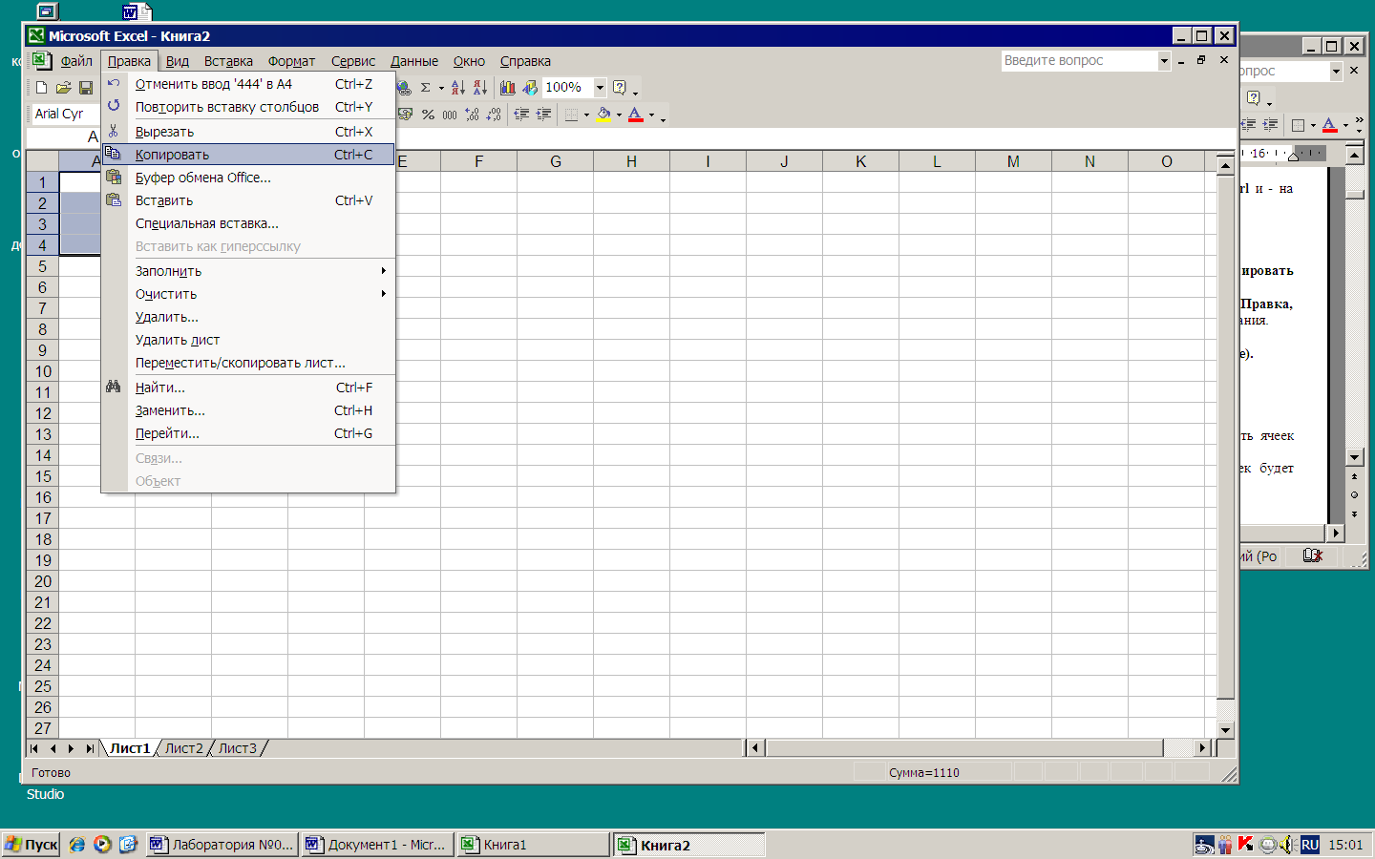Image resolution: width=1375 pixels, height=859 pixels.
Task: Expand the Заполнить submenu
Action: pyautogui.click(x=248, y=271)
